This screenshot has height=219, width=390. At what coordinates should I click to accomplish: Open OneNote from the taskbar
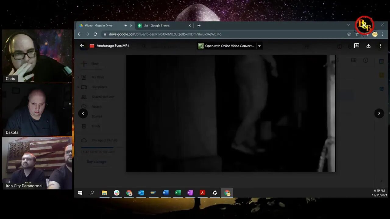pyautogui.click(x=190, y=193)
